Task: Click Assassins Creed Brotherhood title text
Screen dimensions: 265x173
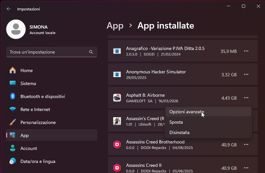Action: [x=155, y=142]
